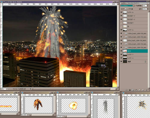Open the Layers panel flyout menu button
The height and width of the screenshot is (118, 150).
148,3
